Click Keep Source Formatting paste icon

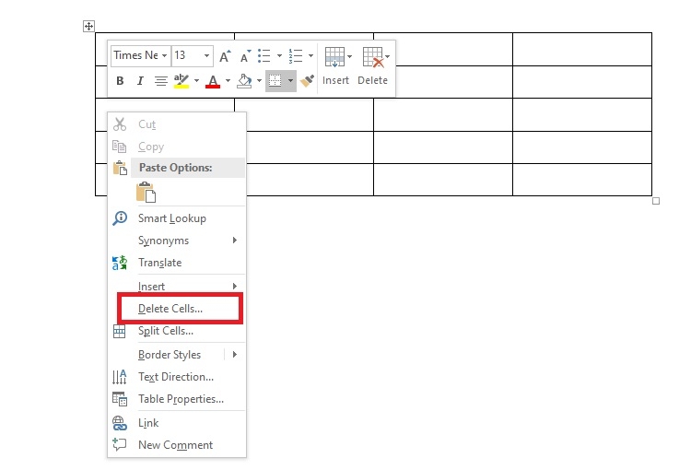[x=146, y=193]
